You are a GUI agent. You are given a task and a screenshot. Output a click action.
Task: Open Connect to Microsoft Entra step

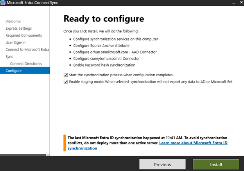(27, 49)
